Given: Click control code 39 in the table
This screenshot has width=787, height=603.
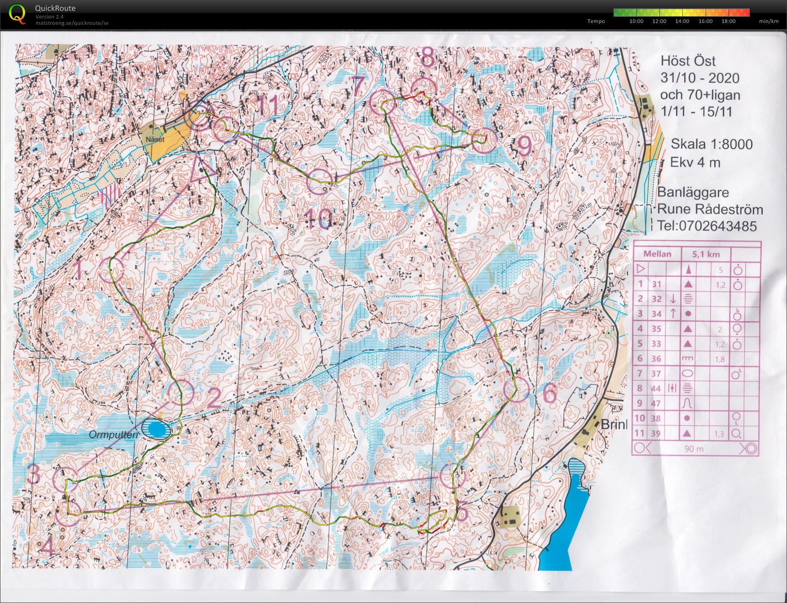Looking at the screenshot, I should tap(656, 433).
